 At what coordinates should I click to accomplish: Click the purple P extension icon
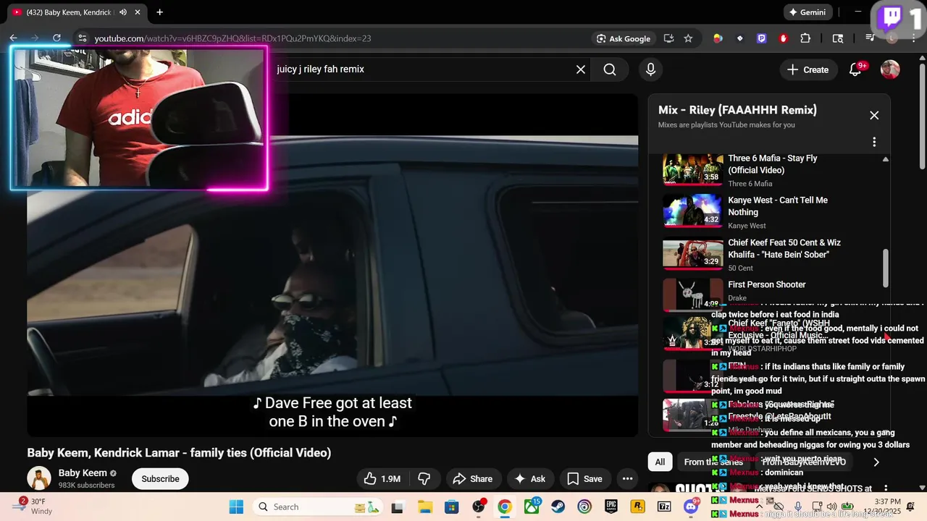(x=761, y=38)
